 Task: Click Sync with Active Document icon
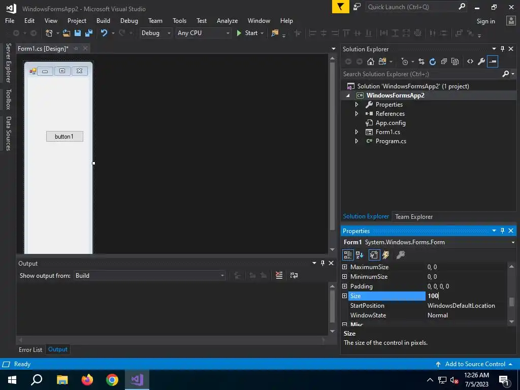421,61
